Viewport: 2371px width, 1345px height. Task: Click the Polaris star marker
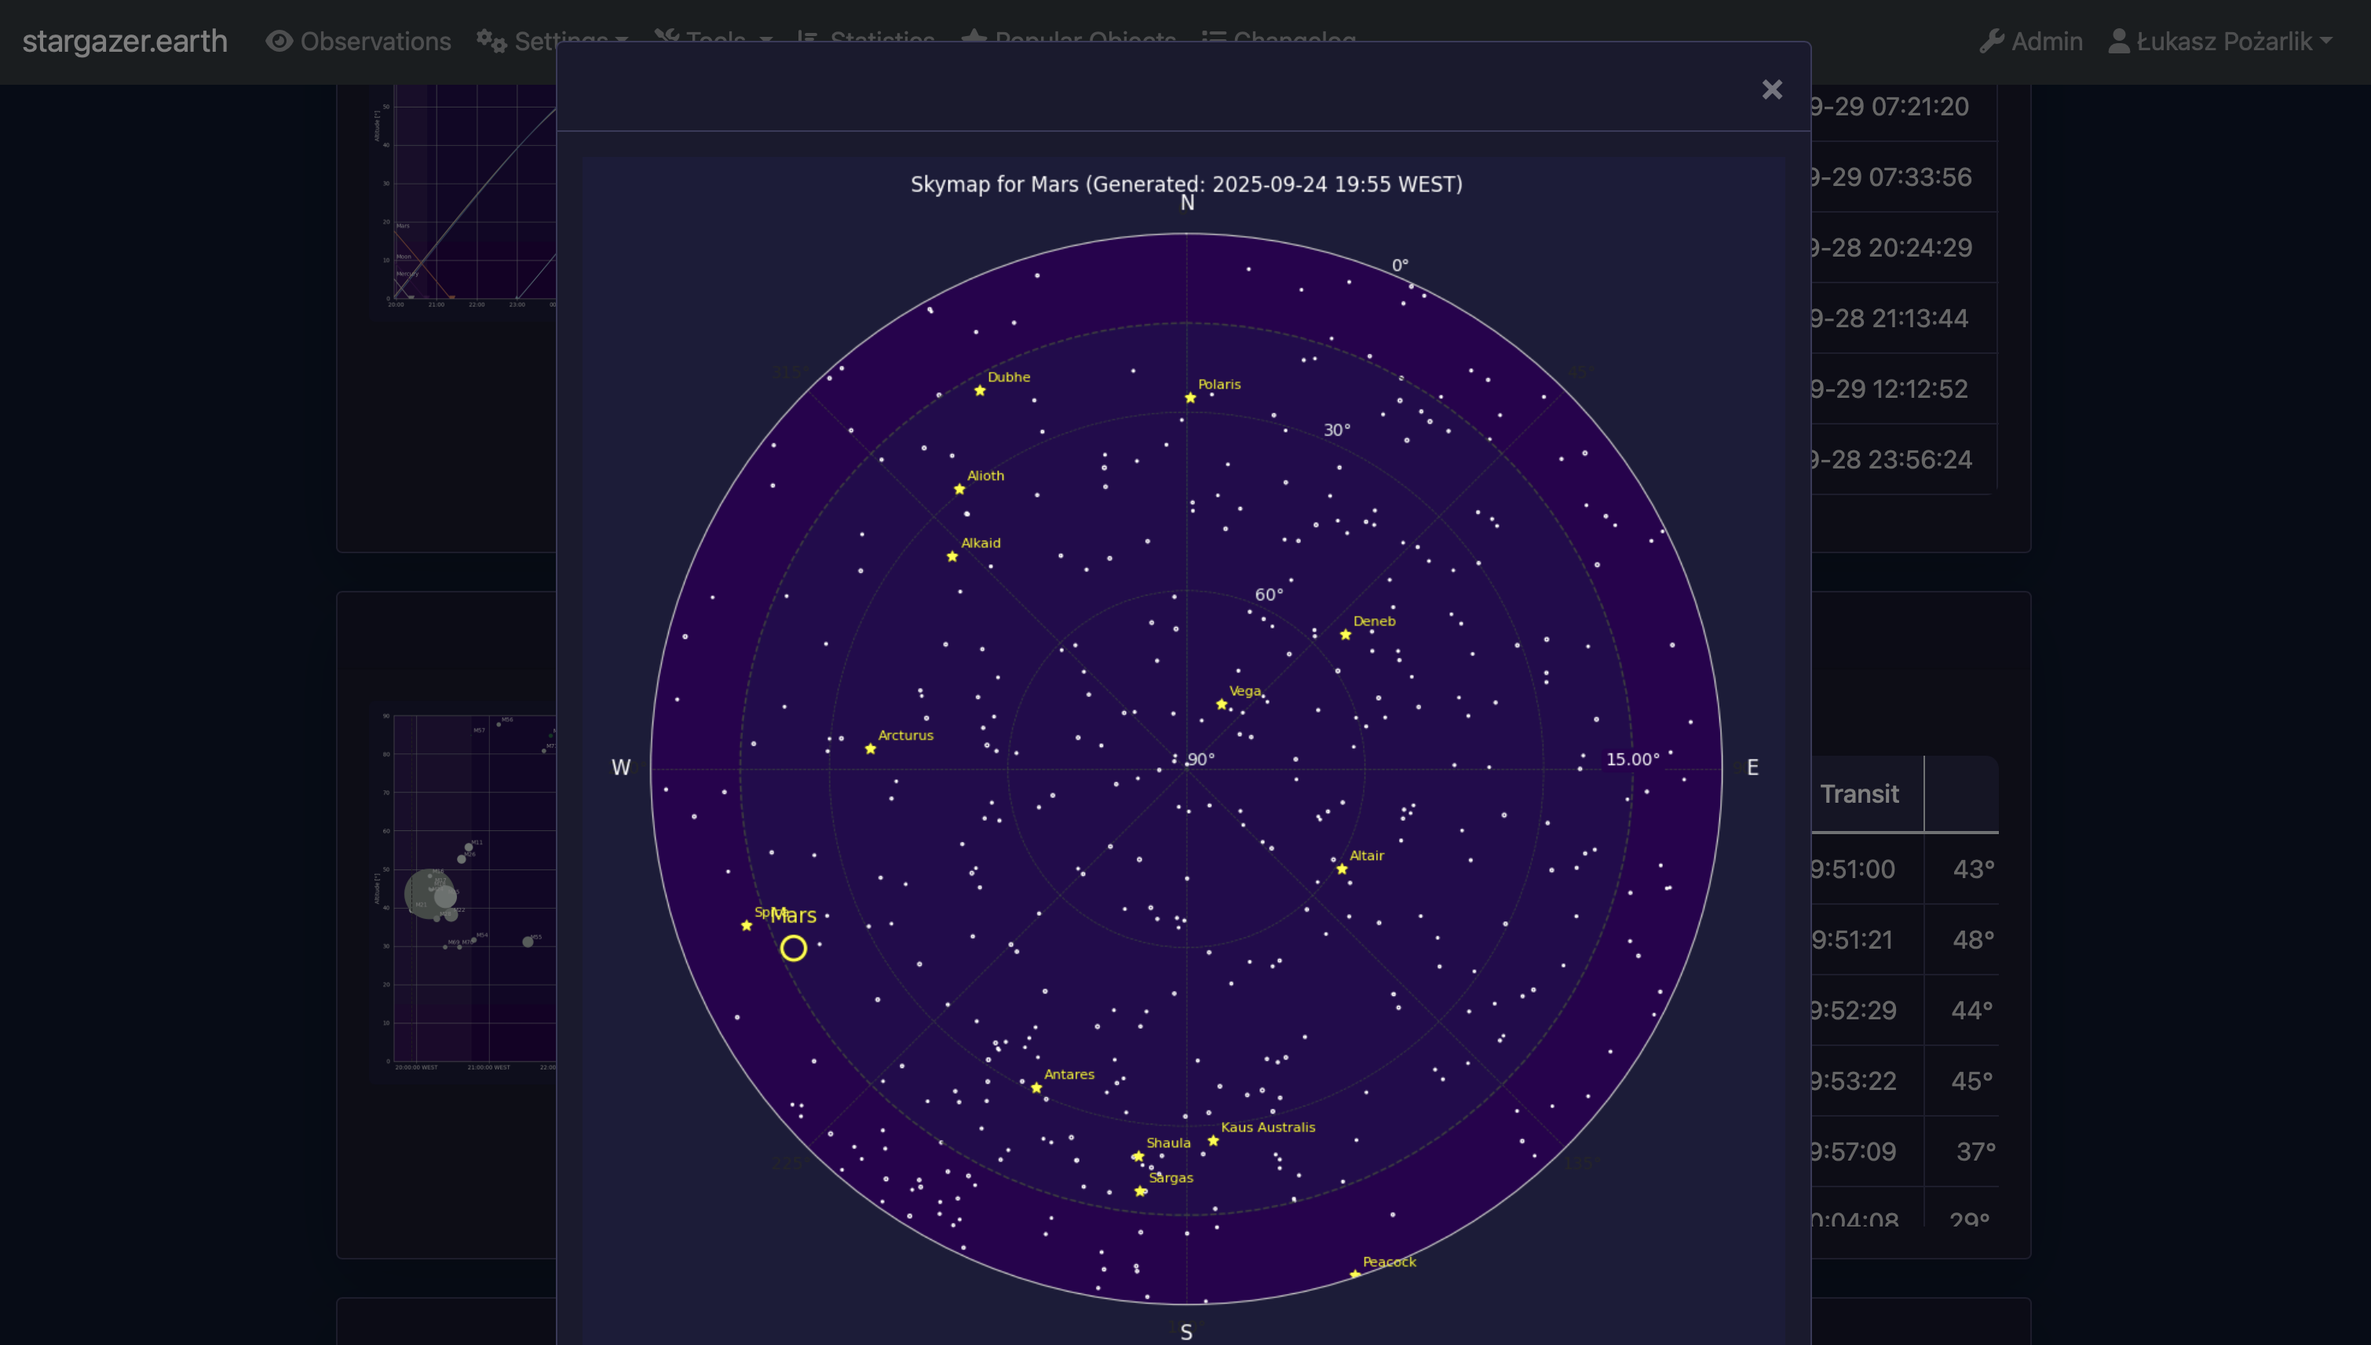1190,398
